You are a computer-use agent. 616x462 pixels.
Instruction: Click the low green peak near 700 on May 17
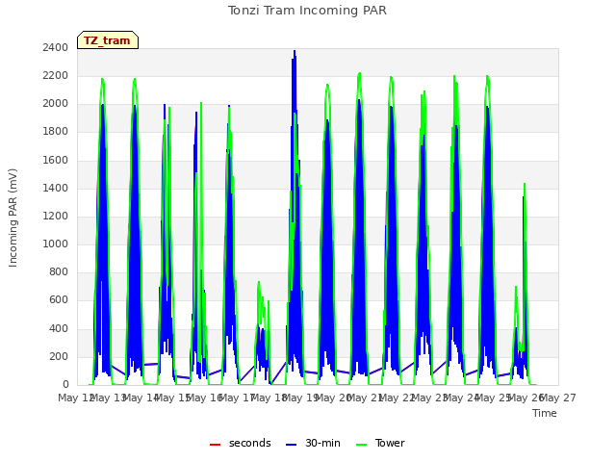click(259, 282)
